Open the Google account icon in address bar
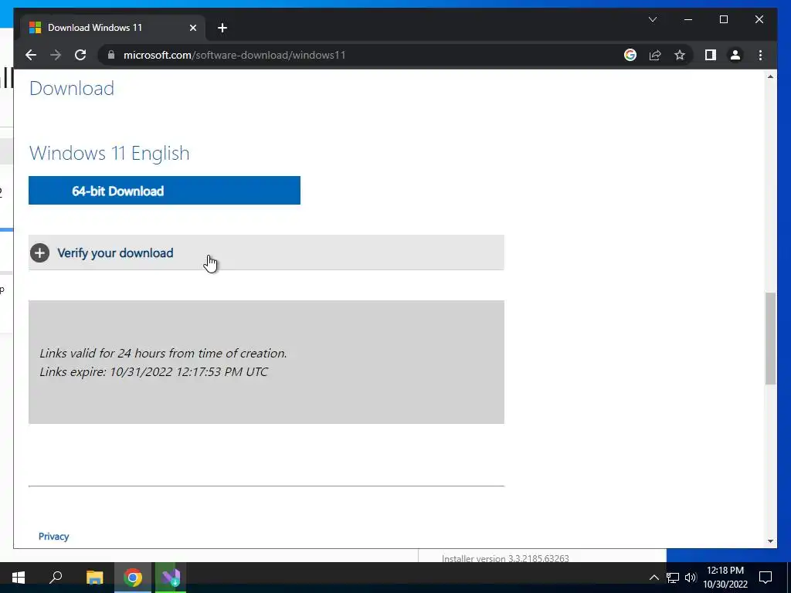 point(630,55)
